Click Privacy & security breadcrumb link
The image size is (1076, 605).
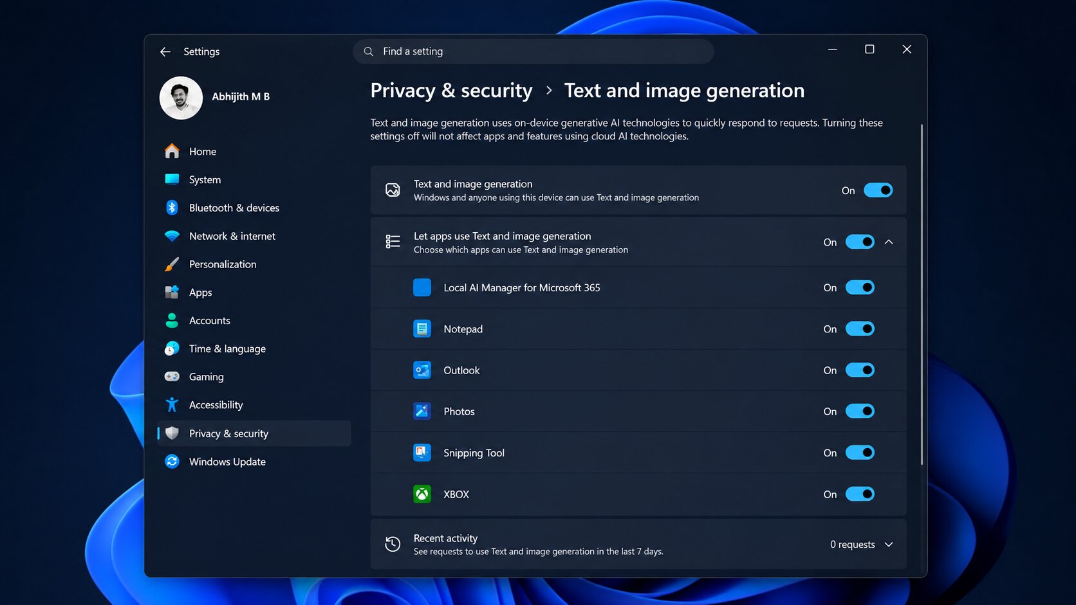451,91
